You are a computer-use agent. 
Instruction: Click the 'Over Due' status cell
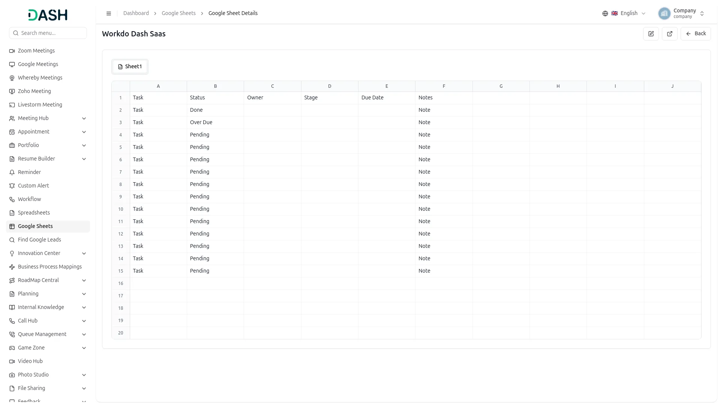pyautogui.click(x=215, y=123)
